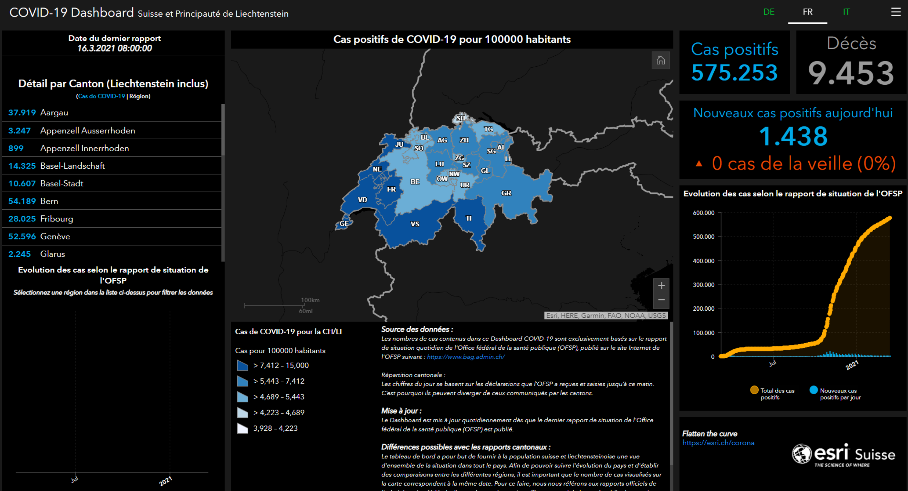
Task: Click the SG canton label on map
Action: (491, 151)
